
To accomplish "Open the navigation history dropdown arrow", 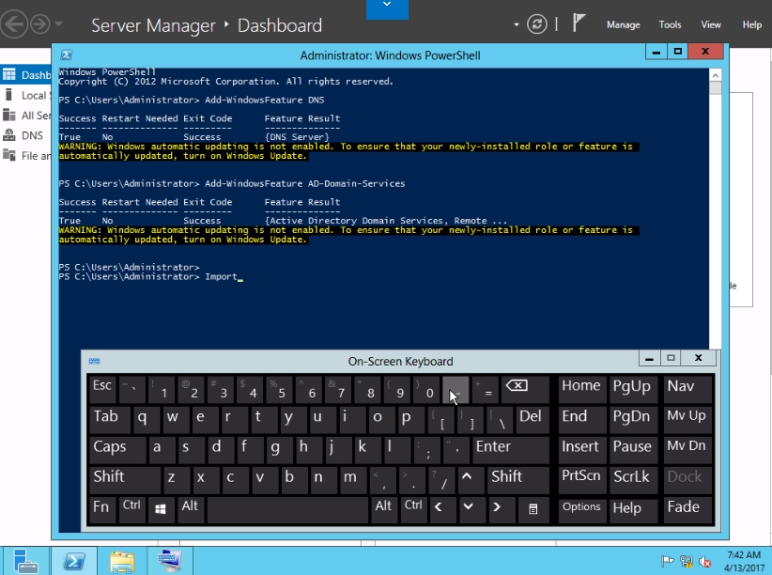I will point(58,23).
